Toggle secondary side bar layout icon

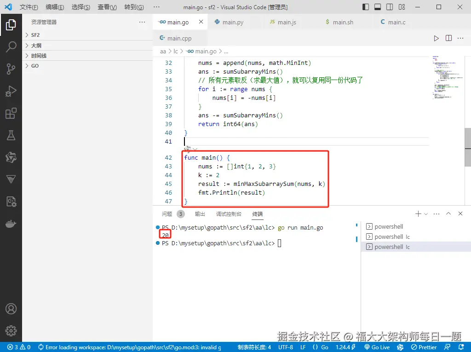pos(390,7)
